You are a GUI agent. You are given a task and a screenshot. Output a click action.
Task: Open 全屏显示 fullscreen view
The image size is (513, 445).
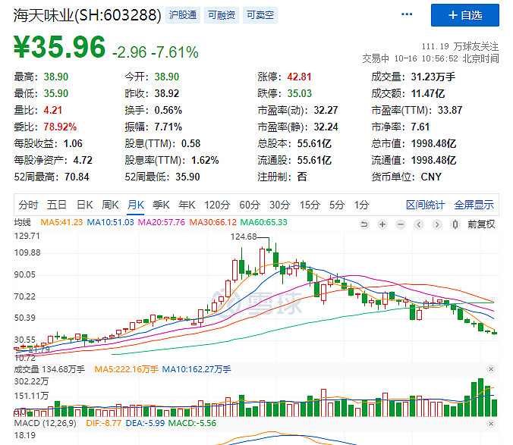click(474, 205)
